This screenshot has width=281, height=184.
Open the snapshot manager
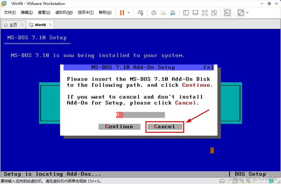pos(173,13)
